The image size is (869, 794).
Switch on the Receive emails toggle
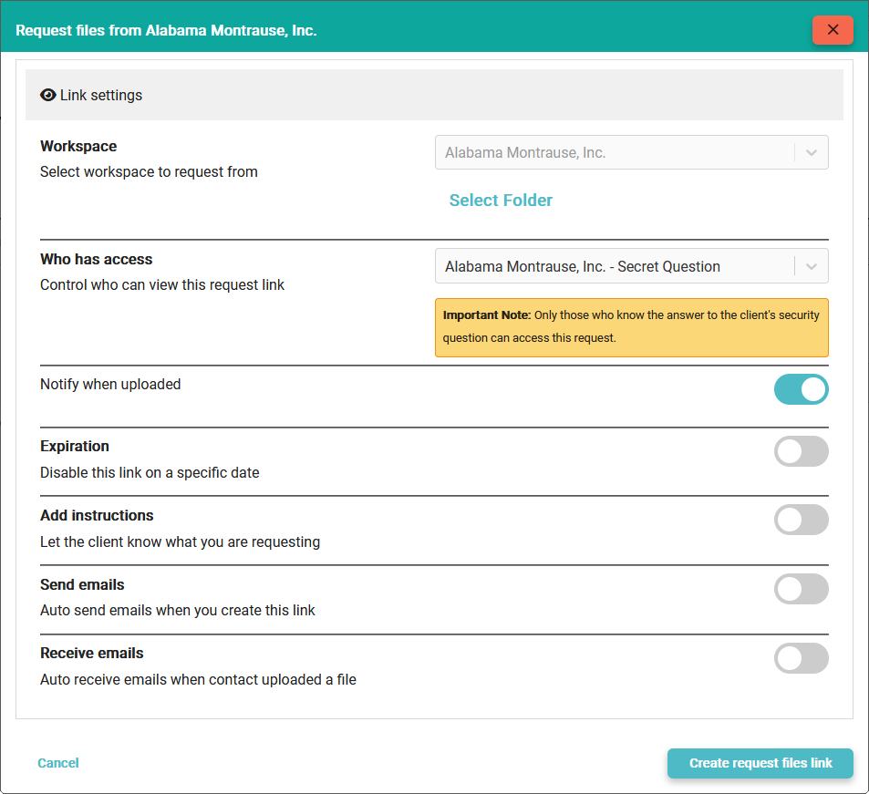[801, 658]
